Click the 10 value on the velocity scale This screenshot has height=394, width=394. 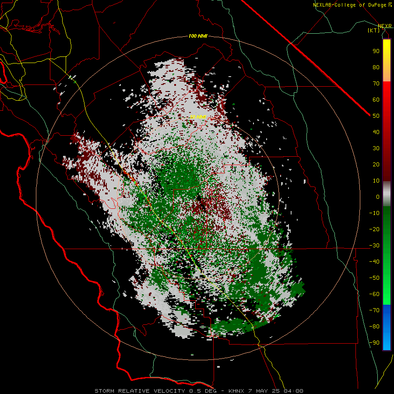click(x=376, y=181)
